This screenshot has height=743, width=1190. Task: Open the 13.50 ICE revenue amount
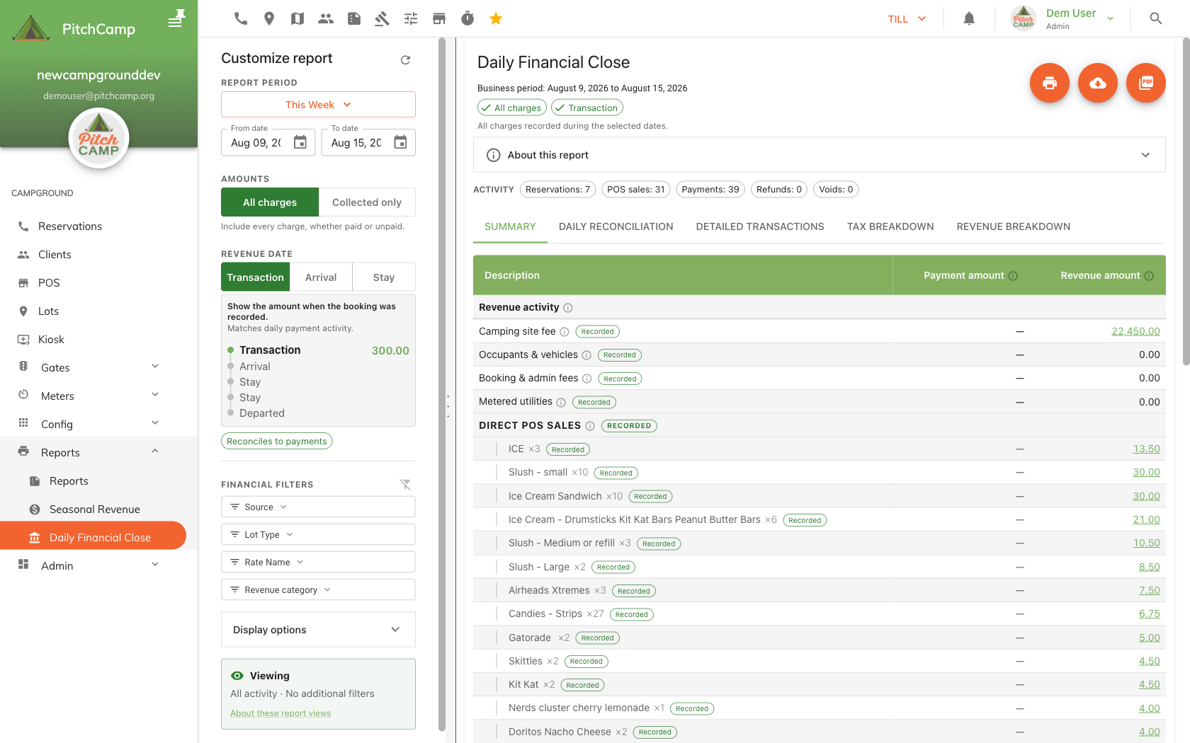[1146, 449]
